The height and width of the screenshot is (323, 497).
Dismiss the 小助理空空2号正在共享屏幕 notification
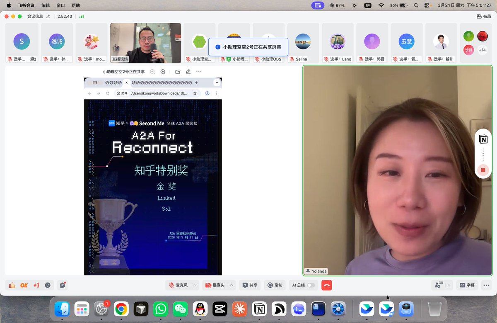click(x=248, y=47)
